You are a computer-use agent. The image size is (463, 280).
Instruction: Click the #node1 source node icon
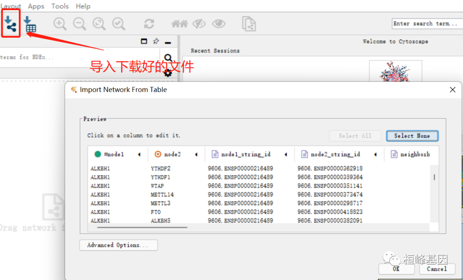coord(98,154)
